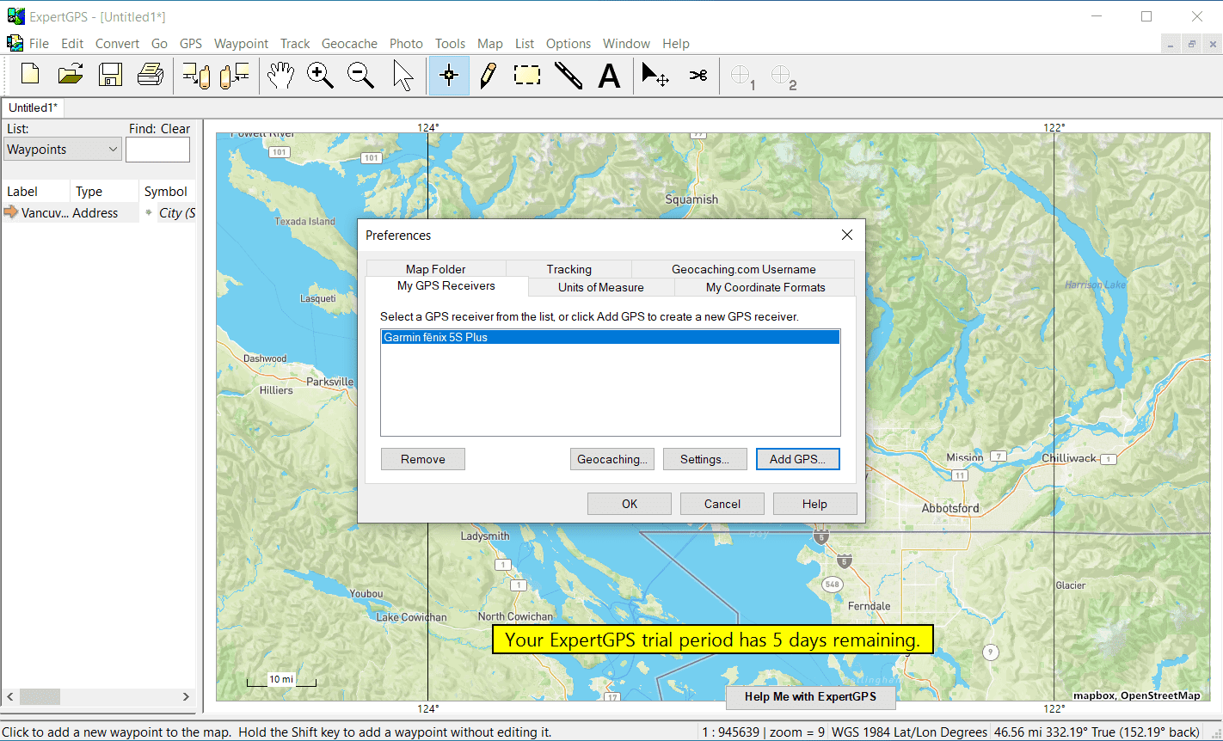
Task: Open the Map menu
Action: point(490,44)
